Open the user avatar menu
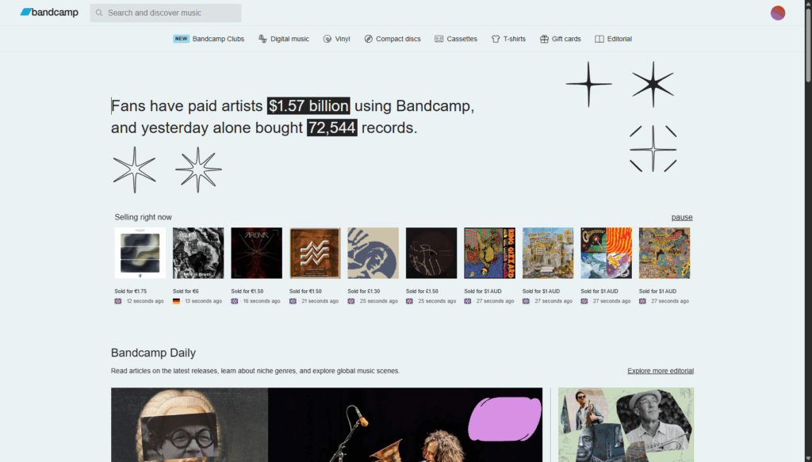Image resolution: width=812 pixels, height=462 pixels. click(777, 13)
